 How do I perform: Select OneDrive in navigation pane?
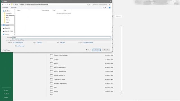pyautogui.click(x=7, y=11)
